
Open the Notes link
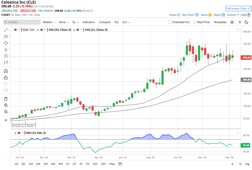pos(175,15)
